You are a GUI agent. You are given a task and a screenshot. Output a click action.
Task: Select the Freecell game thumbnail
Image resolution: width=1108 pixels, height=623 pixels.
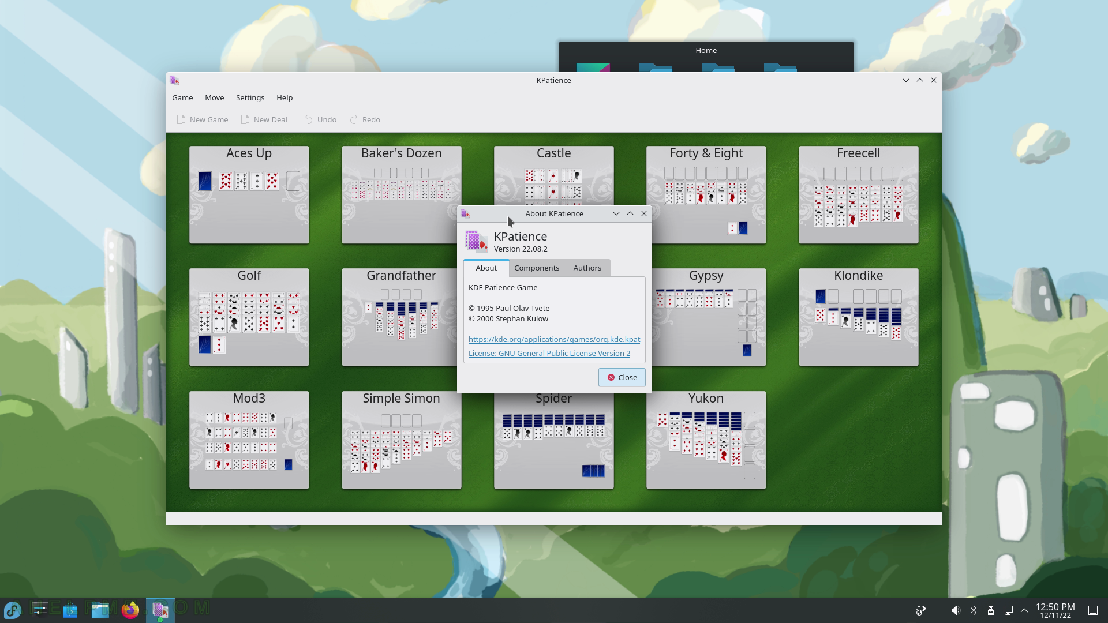(859, 195)
